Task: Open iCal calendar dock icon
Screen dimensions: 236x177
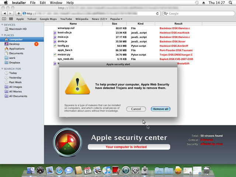Action: click(x=88, y=170)
